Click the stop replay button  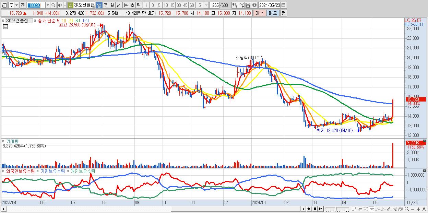pos(315,209)
